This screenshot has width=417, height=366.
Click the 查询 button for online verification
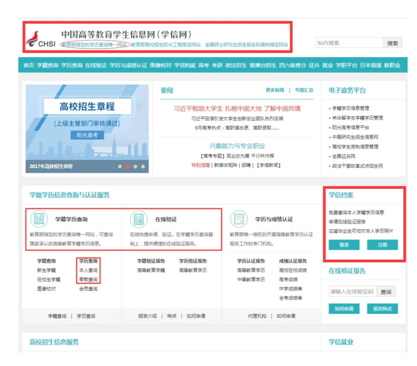pyautogui.click(x=386, y=292)
